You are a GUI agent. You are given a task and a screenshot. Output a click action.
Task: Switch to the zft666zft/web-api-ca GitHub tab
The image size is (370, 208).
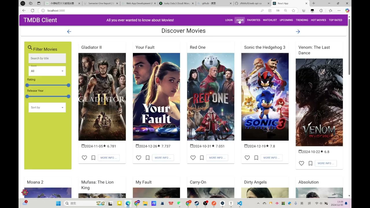click(253, 3)
